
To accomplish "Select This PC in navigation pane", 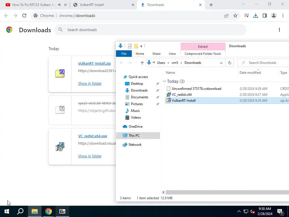I will point(138,135).
